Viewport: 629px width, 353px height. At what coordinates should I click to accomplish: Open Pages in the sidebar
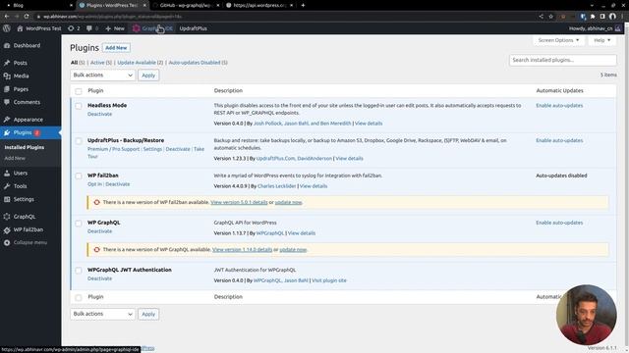pos(21,89)
